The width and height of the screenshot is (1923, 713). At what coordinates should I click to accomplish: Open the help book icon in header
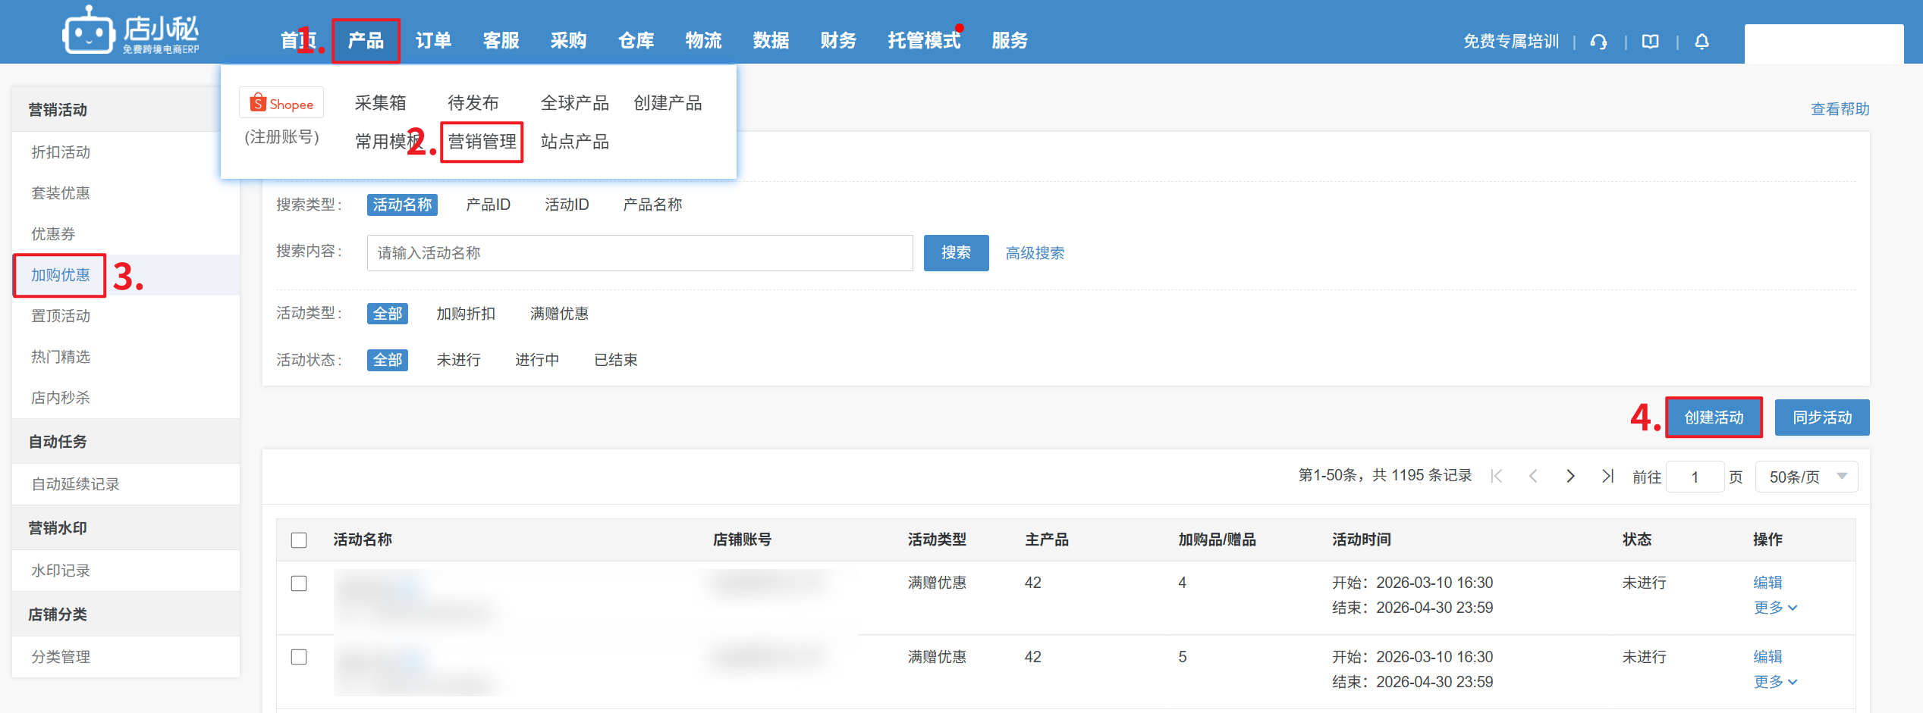pyautogui.click(x=1650, y=42)
